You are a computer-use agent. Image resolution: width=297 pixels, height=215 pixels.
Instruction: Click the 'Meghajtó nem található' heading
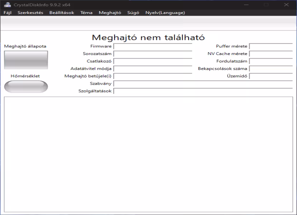pyautogui.click(x=148, y=37)
